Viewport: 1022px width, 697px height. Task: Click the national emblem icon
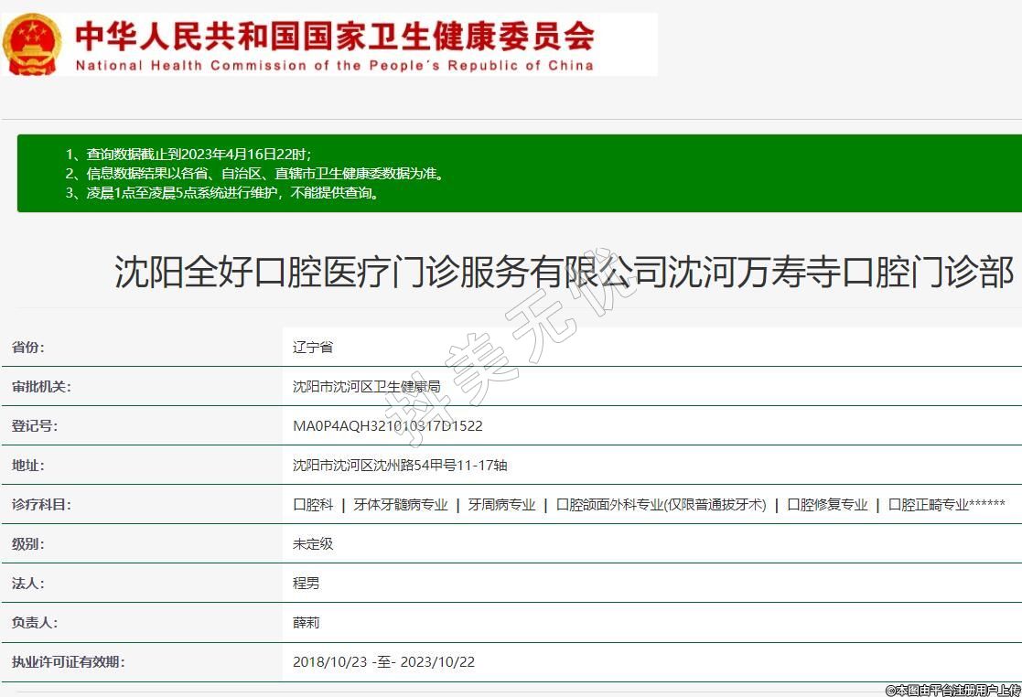[33, 44]
